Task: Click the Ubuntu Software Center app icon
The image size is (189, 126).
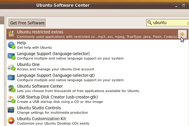Action: (11, 88)
